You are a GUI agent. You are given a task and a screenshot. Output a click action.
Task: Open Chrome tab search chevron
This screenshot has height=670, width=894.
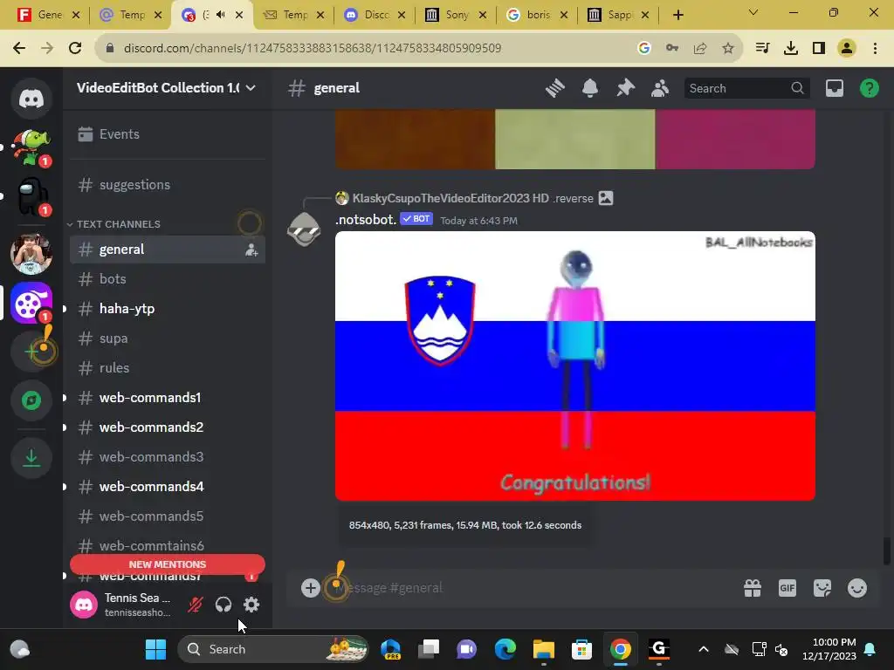coord(753,12)
